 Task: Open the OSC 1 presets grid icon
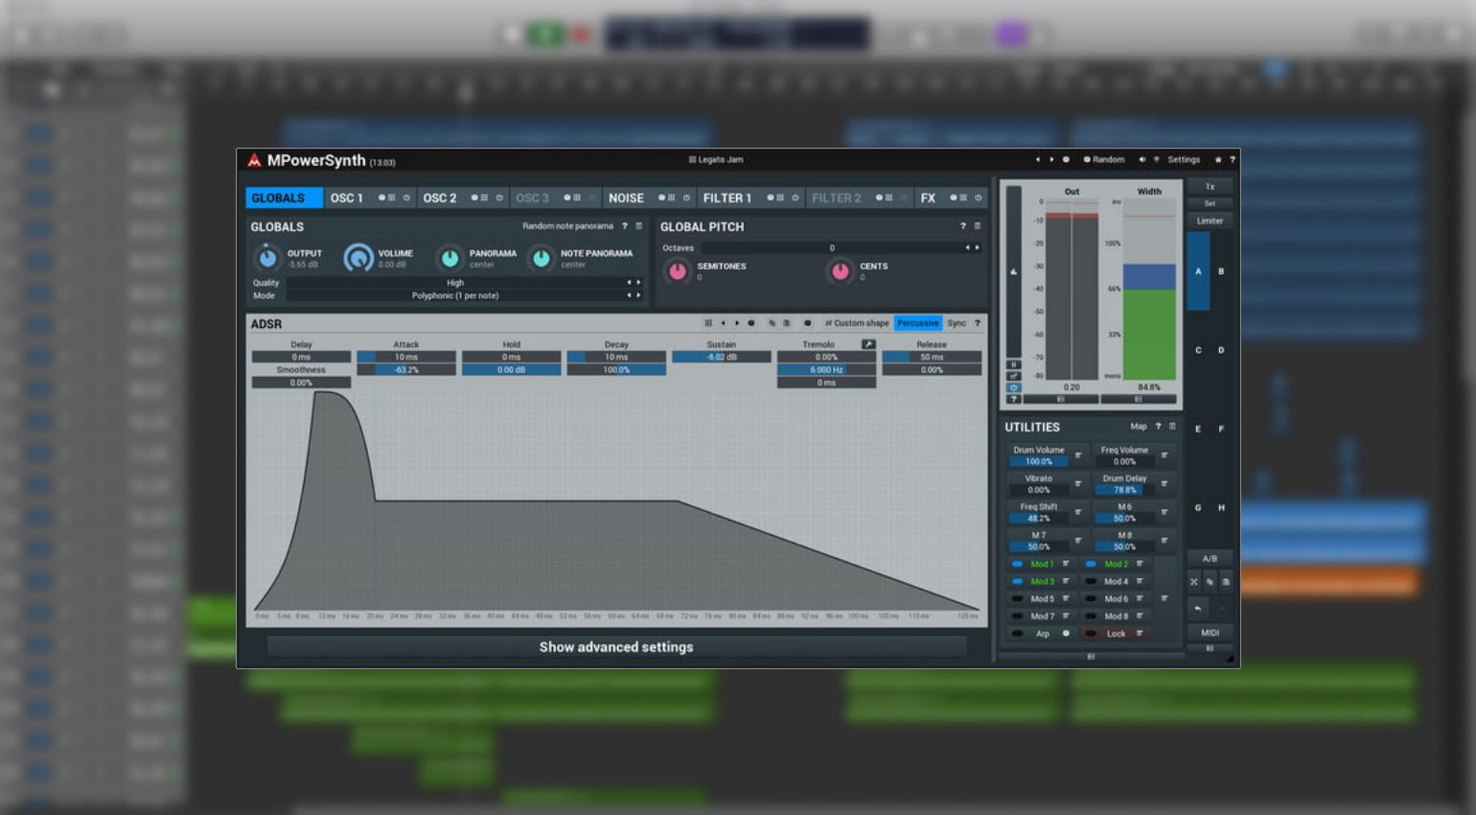pyautogui.click(x=391, y=198)
